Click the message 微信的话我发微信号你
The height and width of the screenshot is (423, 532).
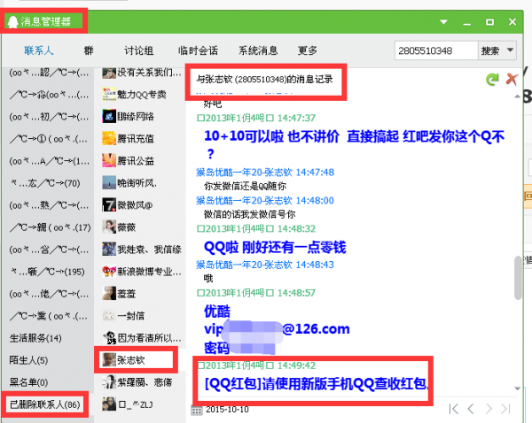(x=249, y=214)
